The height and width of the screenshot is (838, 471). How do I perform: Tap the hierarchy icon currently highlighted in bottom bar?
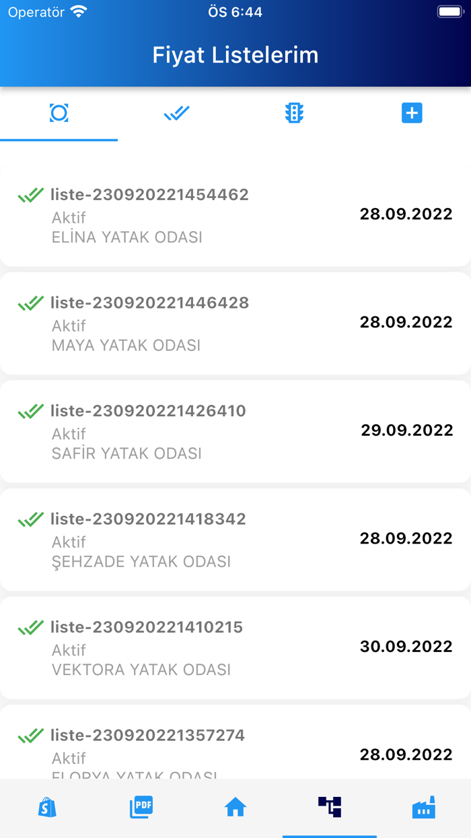(x=329, y=807)
